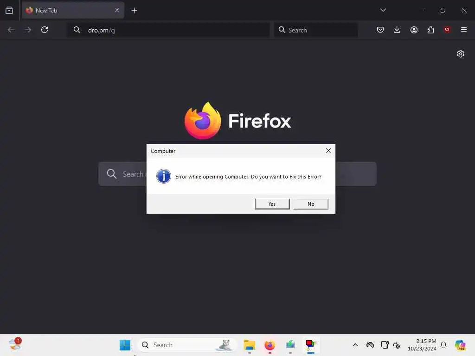Image resolution: width=475 pixels, height=356 pixels.
Task: Open the clock showing 2:15 PM
Action: (422, 345)
